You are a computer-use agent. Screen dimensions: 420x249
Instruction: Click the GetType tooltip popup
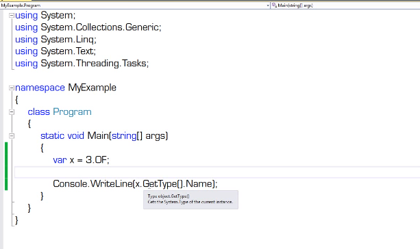(190, 200)
